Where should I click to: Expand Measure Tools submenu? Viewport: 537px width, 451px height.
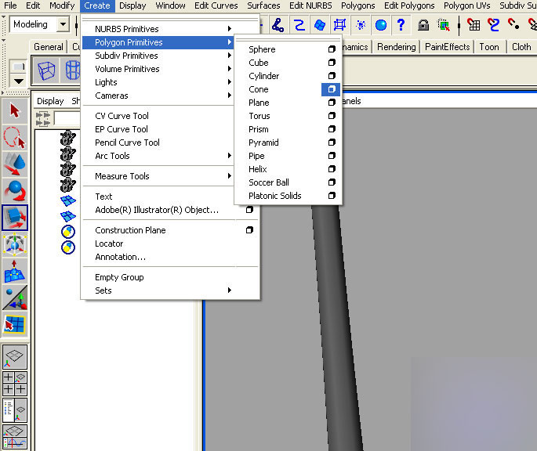(158, 176)
